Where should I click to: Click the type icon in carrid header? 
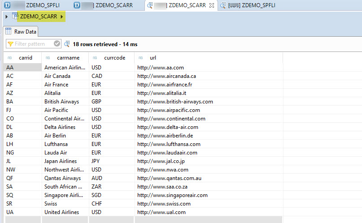coord(10,58)
